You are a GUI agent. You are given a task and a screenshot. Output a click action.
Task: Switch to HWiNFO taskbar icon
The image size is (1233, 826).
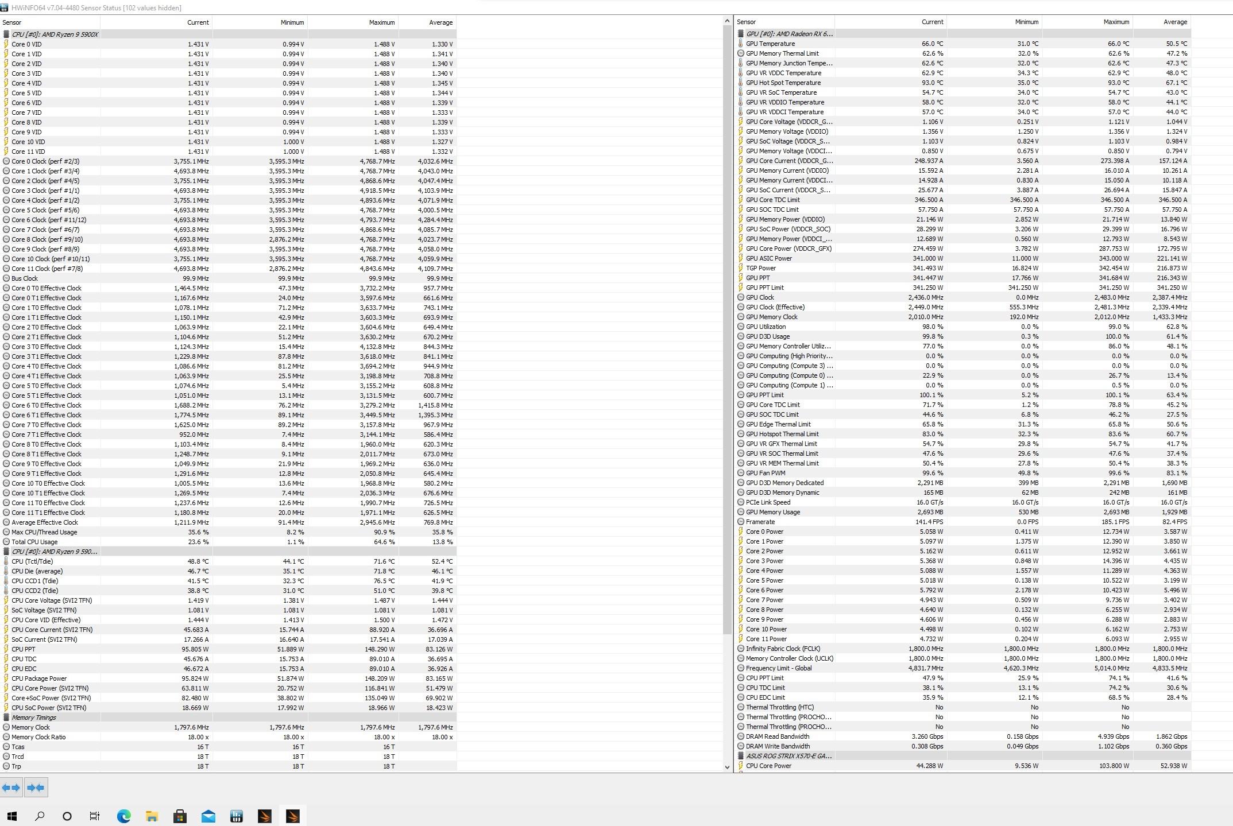coord(236,816)
